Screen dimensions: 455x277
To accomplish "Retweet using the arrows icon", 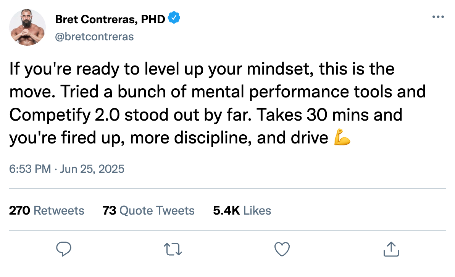I will point(173,249).
